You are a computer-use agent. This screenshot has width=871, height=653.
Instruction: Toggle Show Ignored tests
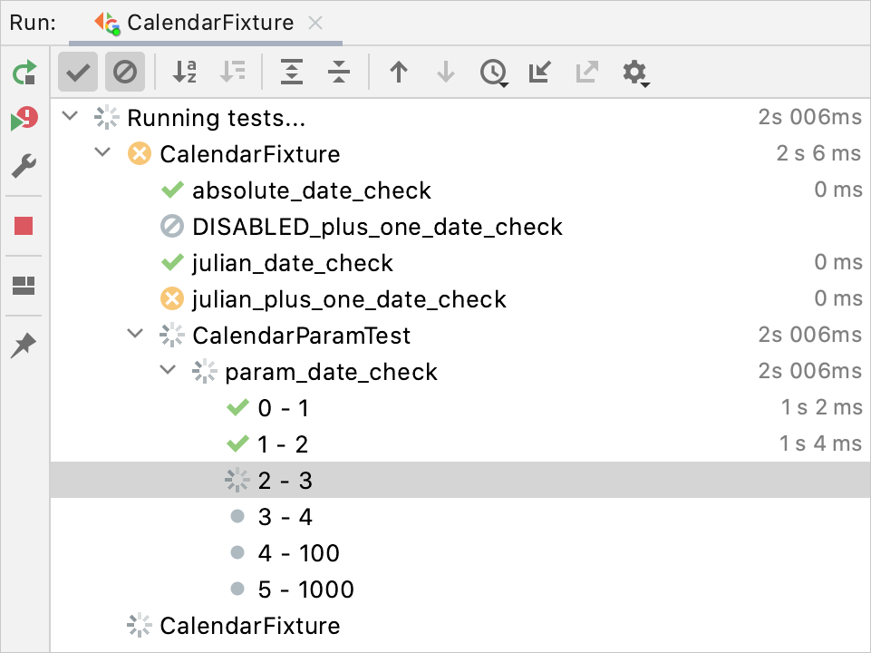point(125,72)
